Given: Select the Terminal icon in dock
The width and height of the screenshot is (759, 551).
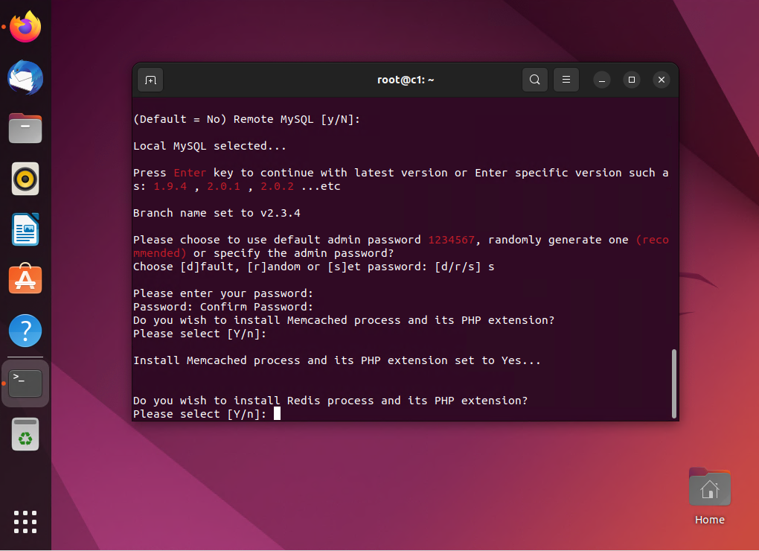Looking at the screenshot, I should tap(25, 383).
